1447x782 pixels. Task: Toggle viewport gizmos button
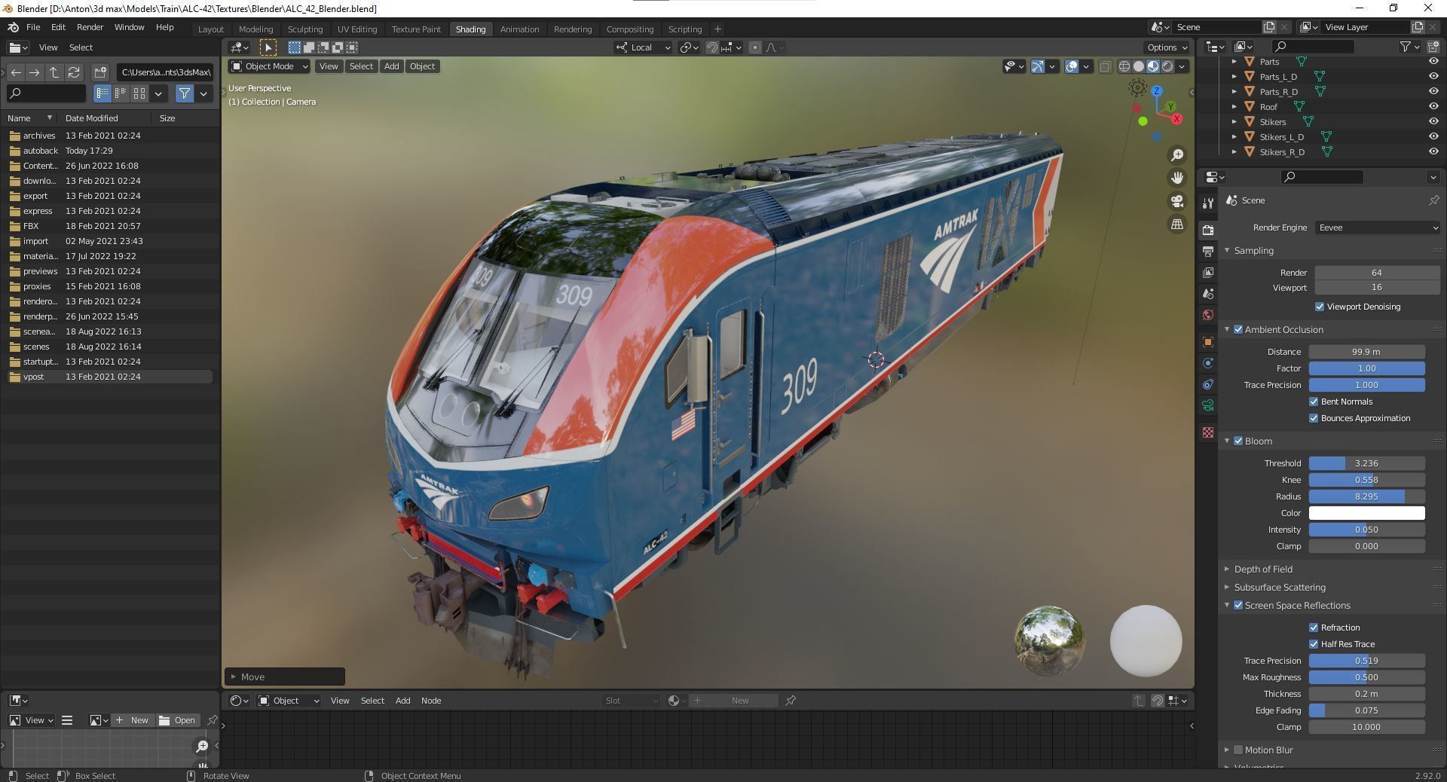point(1038,66)
